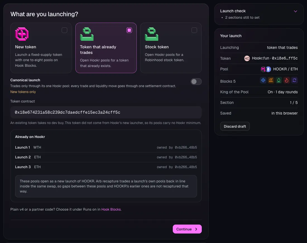Toggle the Canonical launch switch
This screenshot has height=243, width=307.
point(196,82)
